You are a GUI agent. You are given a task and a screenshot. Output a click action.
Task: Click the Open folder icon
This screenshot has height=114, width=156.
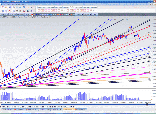point(6,7)
